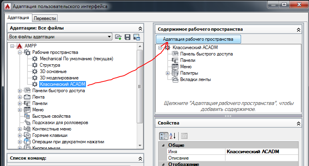
Task: Select the 3D основные workspace
Action: coord(53,71)
